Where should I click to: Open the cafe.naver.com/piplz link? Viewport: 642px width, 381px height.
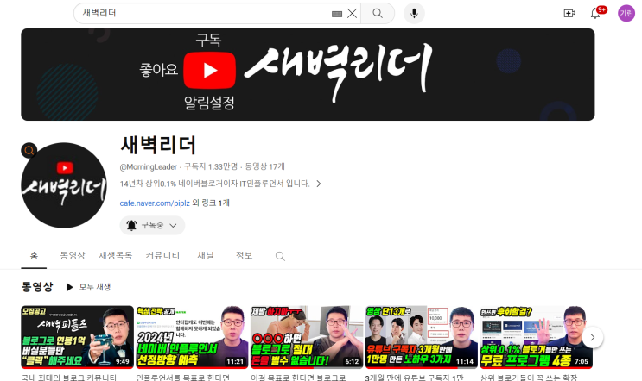tap(155, 203)
